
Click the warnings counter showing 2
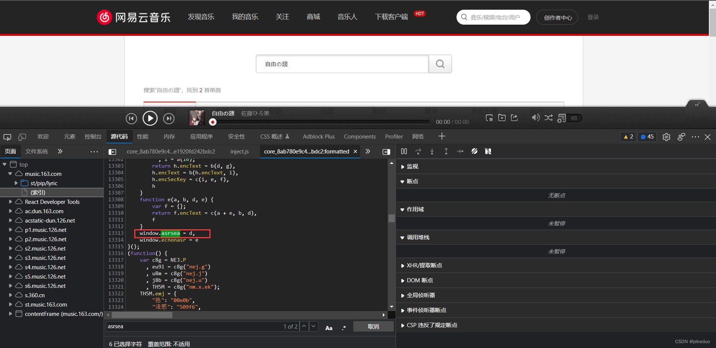click(628, 137)
